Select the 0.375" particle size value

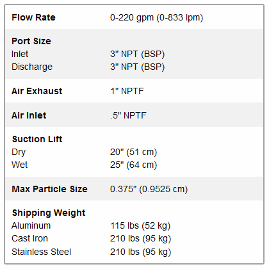coord(149,190)
